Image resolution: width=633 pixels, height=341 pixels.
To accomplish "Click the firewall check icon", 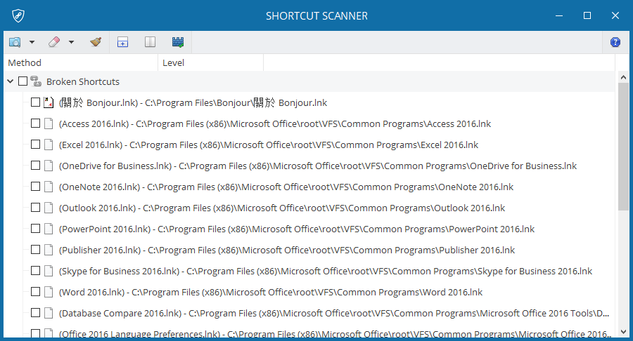I will pos(178,42).
